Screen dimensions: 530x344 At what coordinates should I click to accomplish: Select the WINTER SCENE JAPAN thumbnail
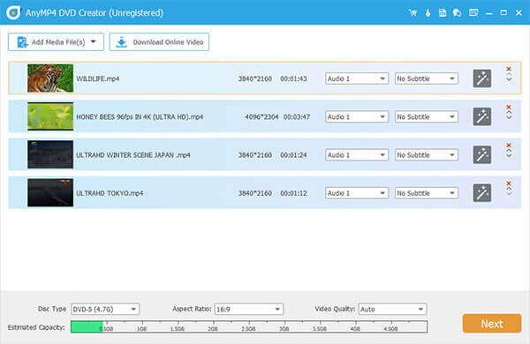click(50, 154)
